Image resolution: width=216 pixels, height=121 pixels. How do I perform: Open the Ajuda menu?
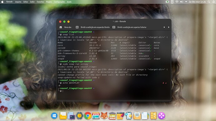[x=69, y=2]
